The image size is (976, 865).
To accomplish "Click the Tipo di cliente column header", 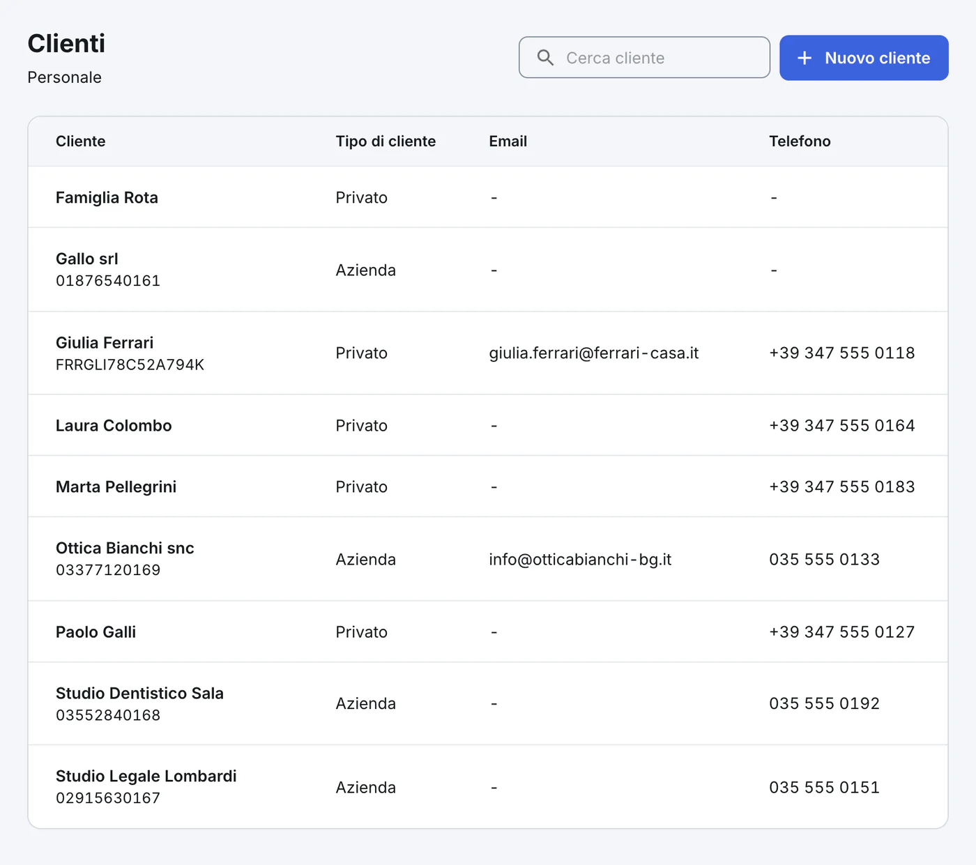I will (x=386, y=141).
